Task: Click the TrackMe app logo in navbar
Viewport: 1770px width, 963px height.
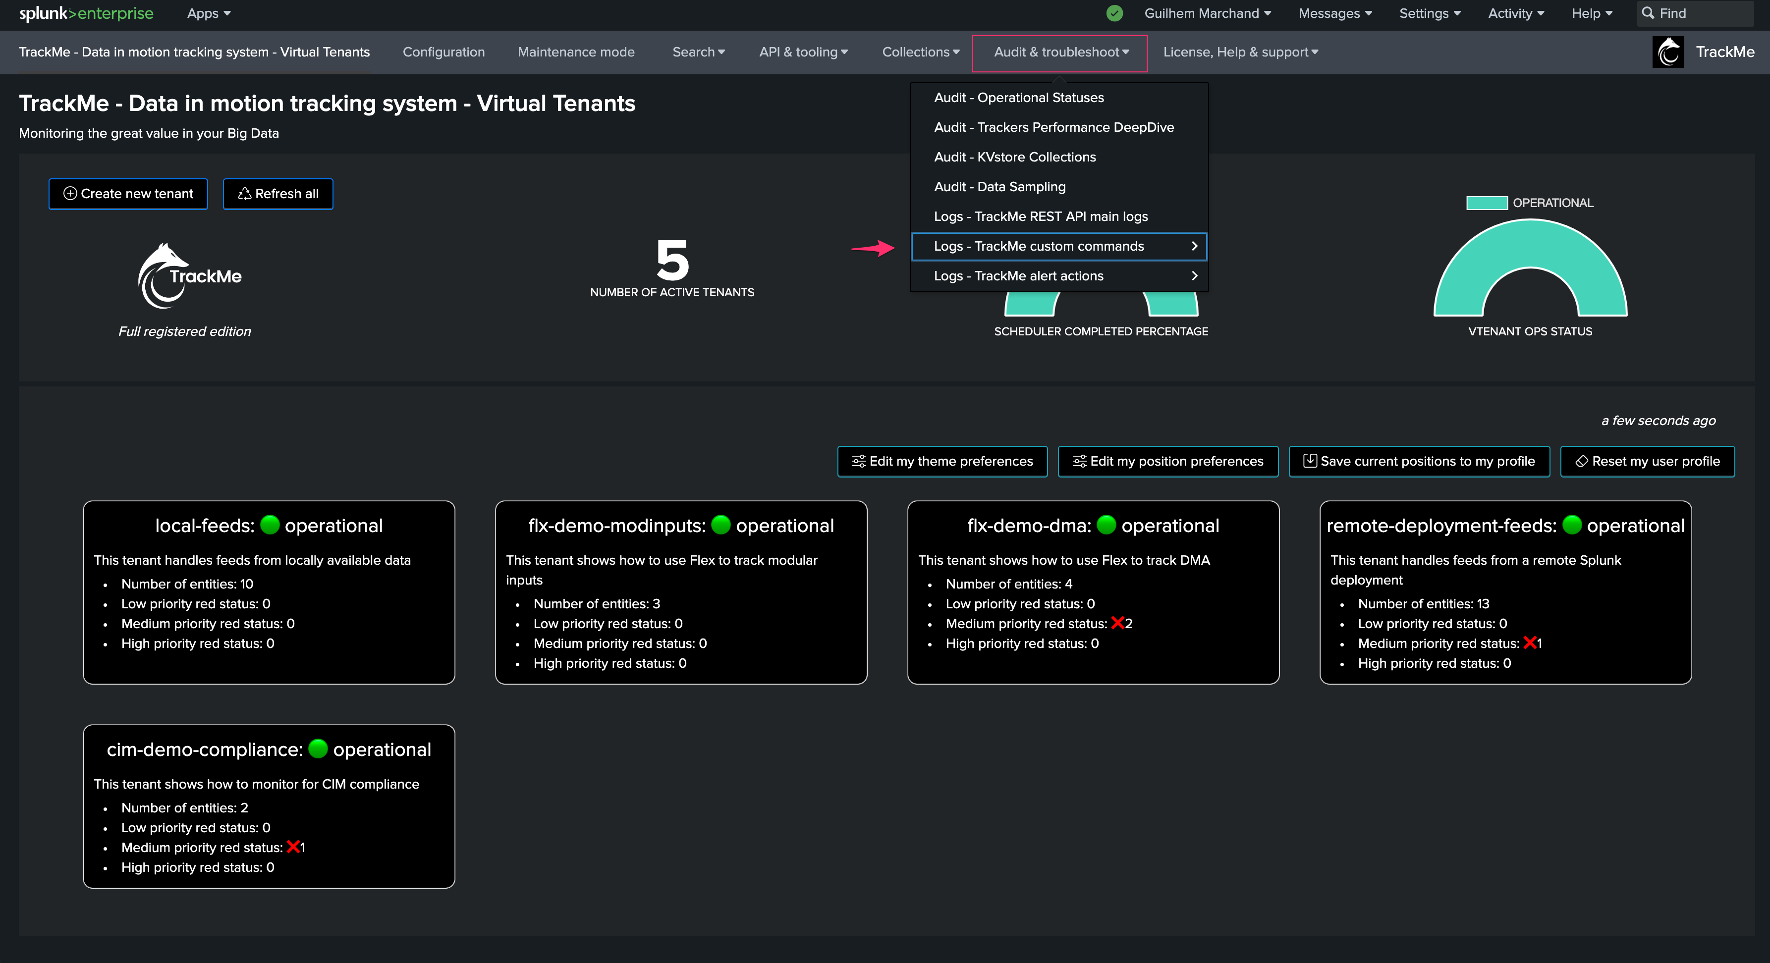Action: pyautogui.click(x=1667, y=52)
